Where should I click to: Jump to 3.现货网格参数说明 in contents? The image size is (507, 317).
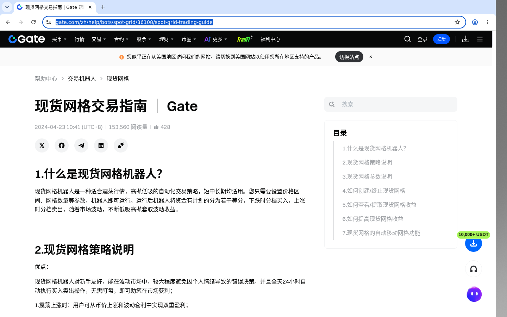tap(367, 176)
